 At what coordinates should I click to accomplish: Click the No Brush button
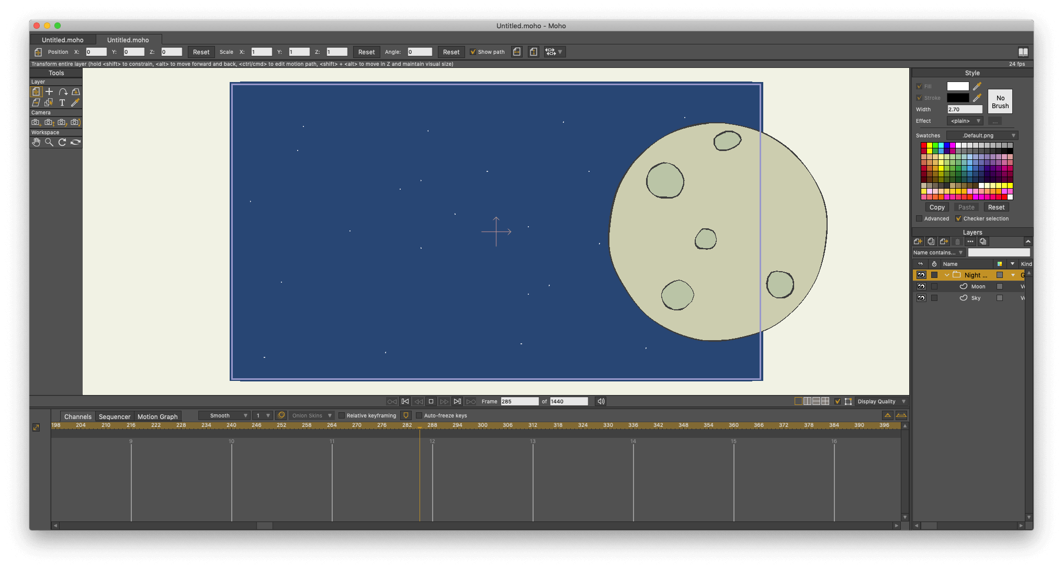tap(1000, 101)
